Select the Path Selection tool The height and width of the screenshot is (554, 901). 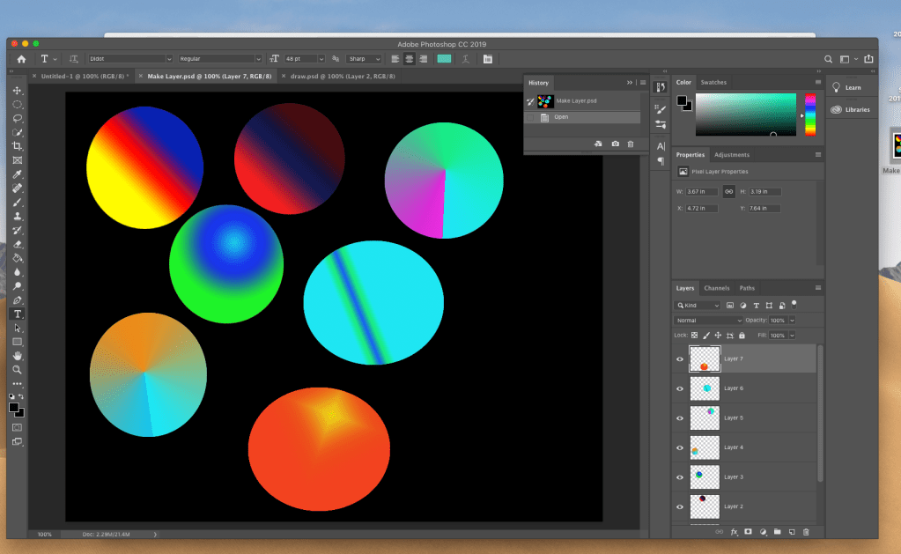(x=18, y=329)
